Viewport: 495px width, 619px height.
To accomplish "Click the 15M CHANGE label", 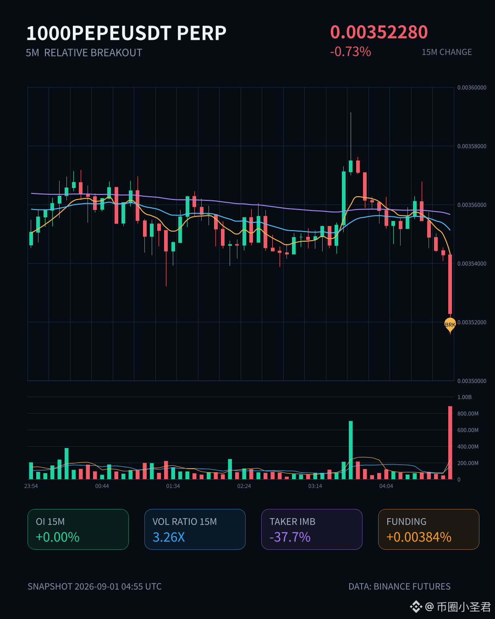I will (447, 52).
